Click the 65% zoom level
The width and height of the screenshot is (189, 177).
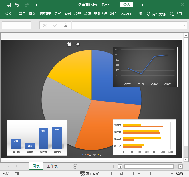(x=180, y=174)
